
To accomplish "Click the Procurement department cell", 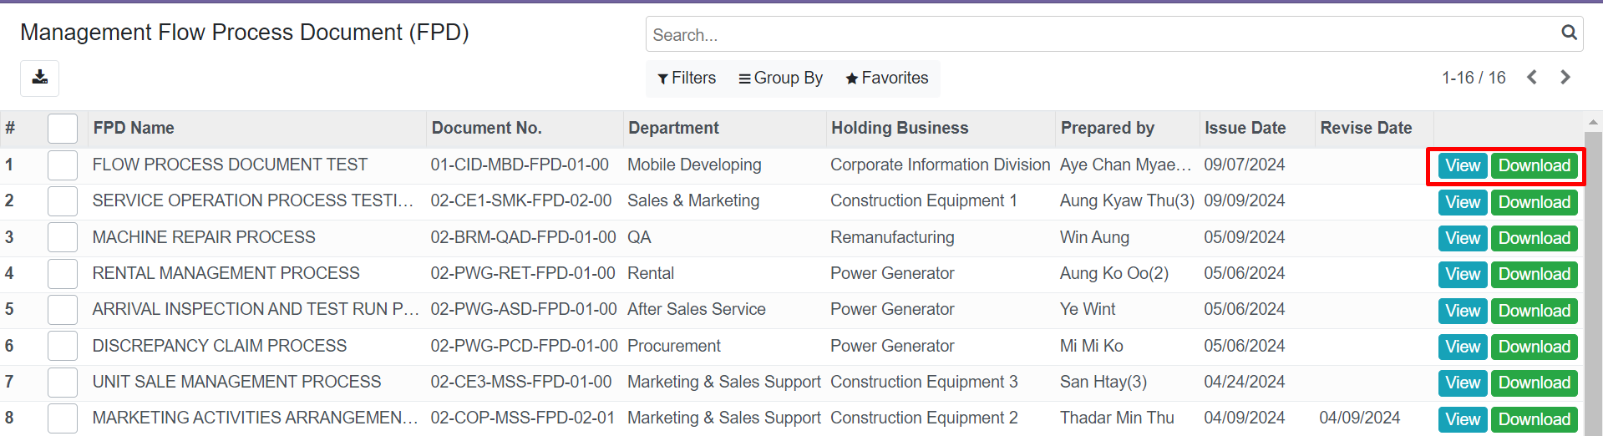I will coord(673,346).
